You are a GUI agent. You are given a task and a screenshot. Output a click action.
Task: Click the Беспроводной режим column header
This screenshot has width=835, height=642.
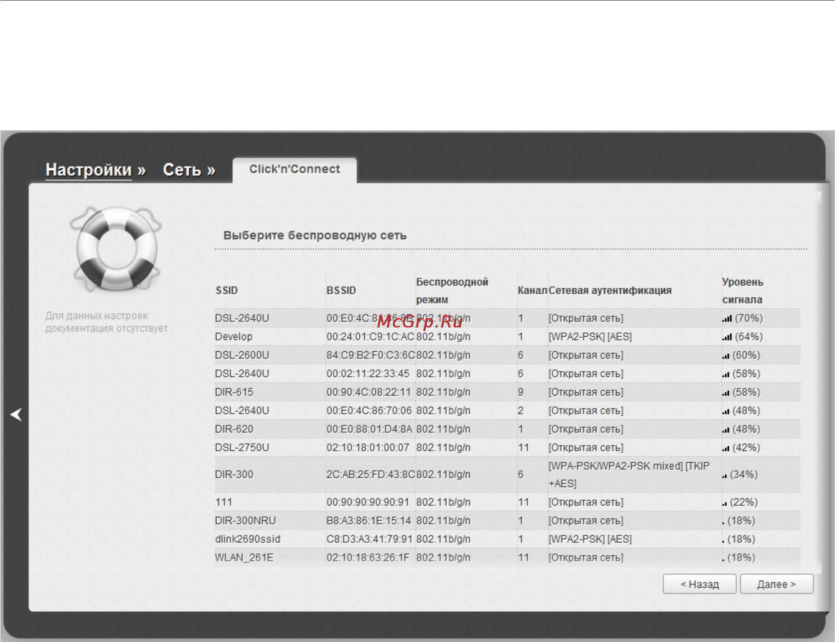click(x=452, y=291)
